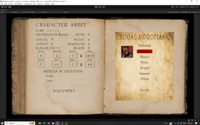This screenshot has height=125, width=200.
Task: Click the Play button in Unity toolbar
Action: click(96, 7)
